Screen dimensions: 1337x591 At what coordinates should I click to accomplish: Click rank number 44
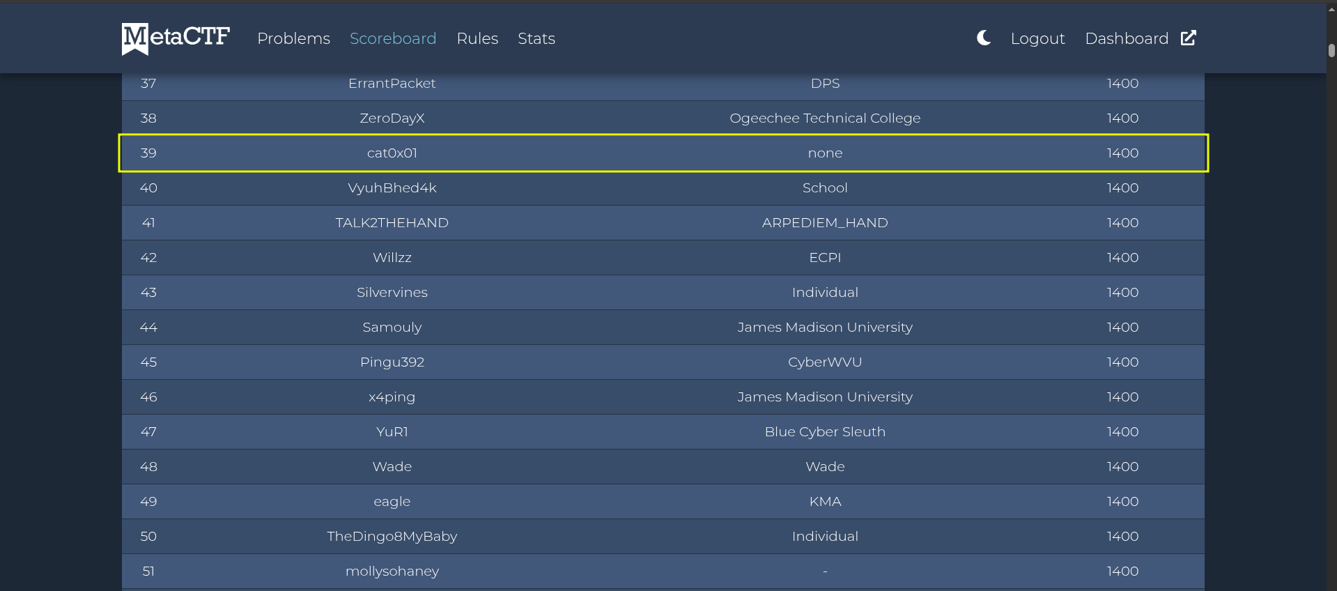click(148, 328)
